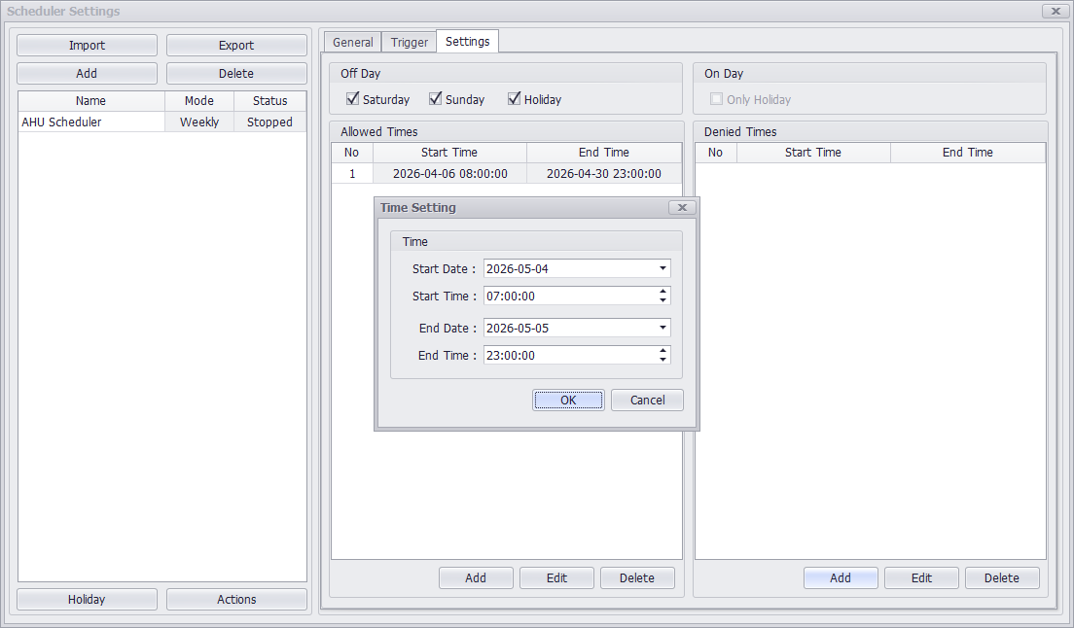
Task: Disable the Holiday off day checkbox
Action: tap(515, 99)
